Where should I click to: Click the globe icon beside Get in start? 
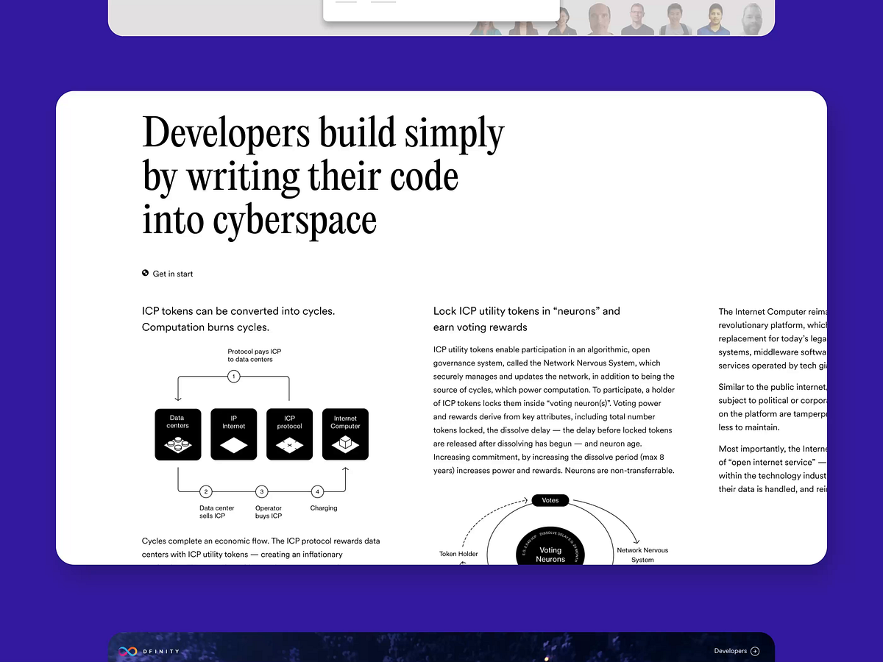coord(146,274)
